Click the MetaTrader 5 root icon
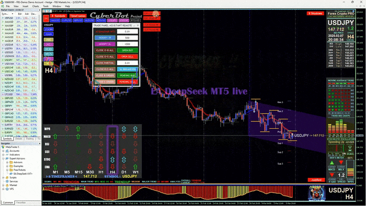The height and width of the screenshot is (206, 366). (3, 147)
